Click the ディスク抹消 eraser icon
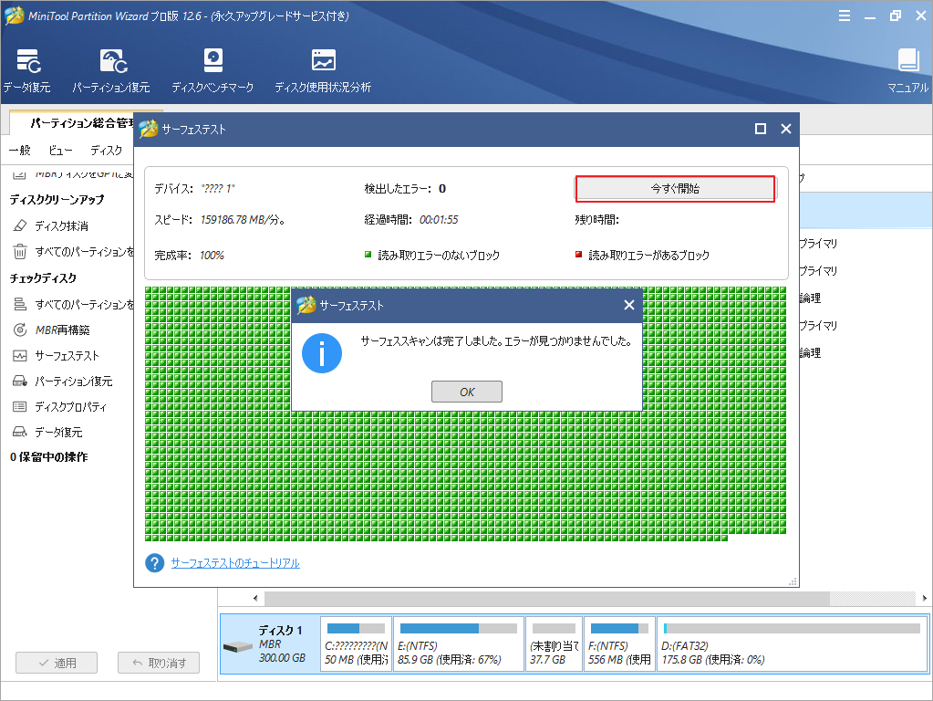Screen dimensions: 933x701 (20, 225)
